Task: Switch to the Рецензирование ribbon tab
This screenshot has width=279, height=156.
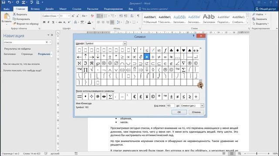Action: pos(113,9)
